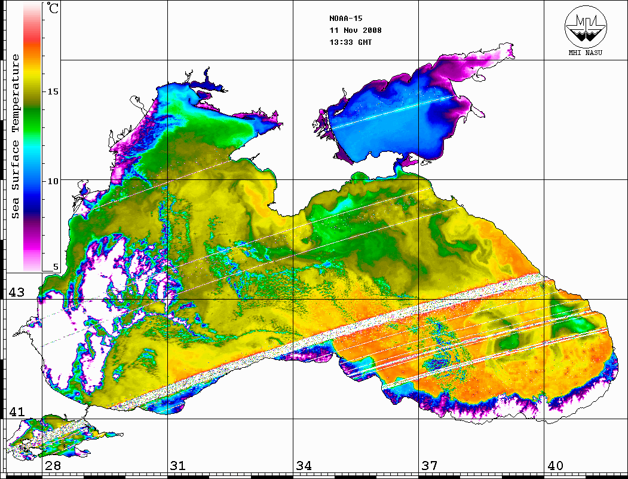Click longitude label 28
The height and width of the screenshot is (479, 628).
(x=53, y=465)
